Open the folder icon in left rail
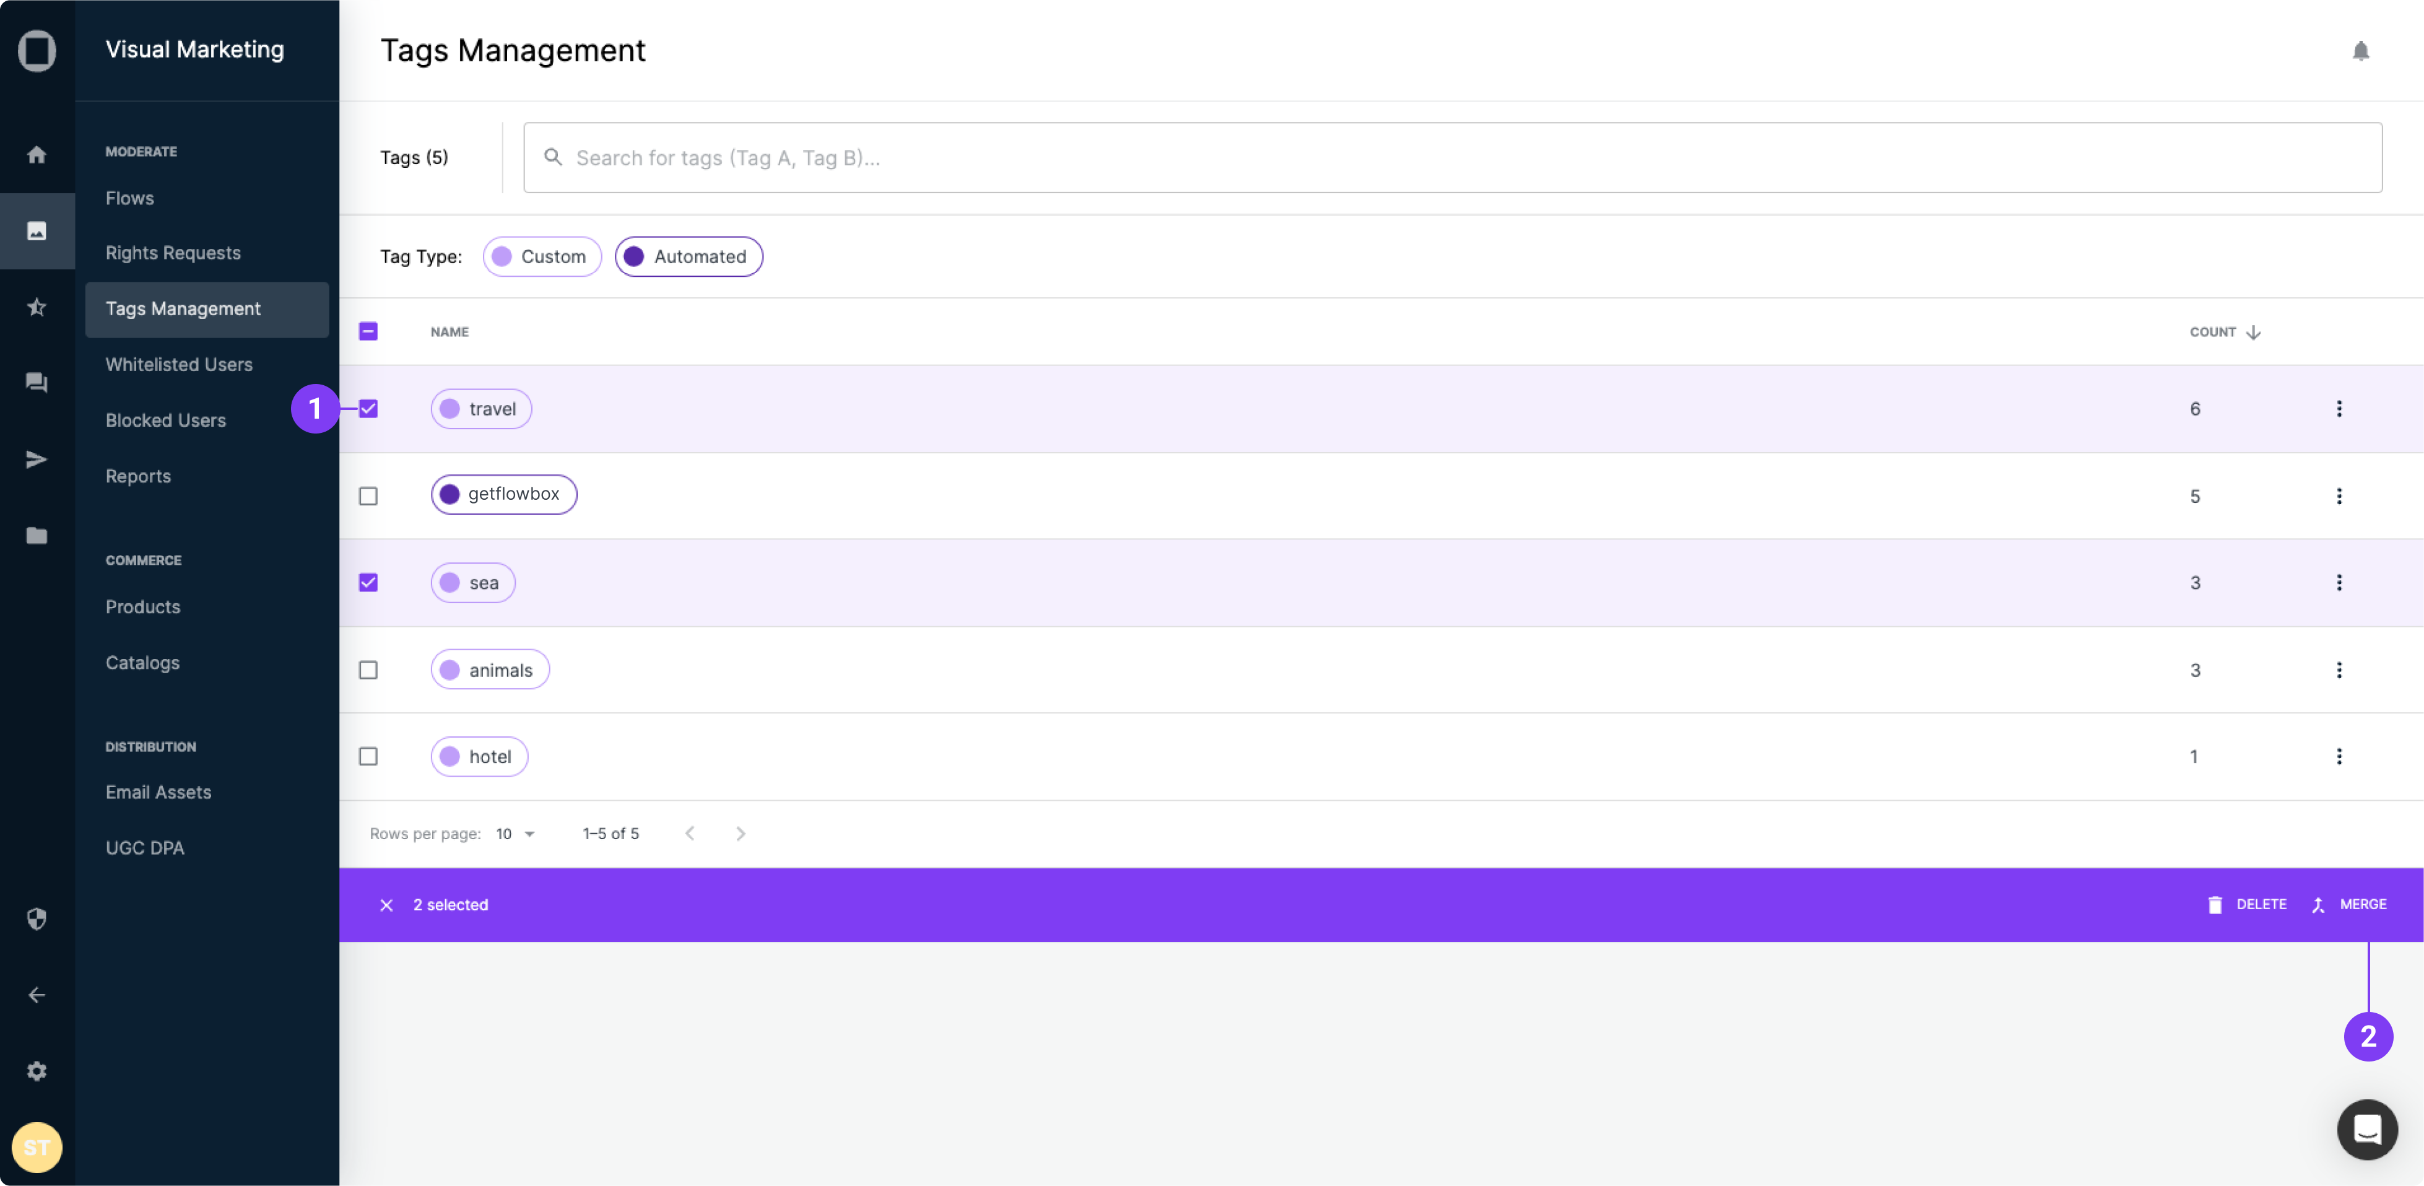This screenshot has width=2424, height=1186. coord(37,536)
